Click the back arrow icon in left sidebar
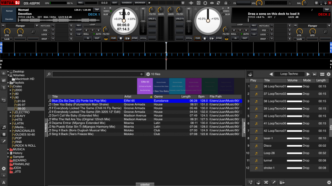 coord(4,100)
